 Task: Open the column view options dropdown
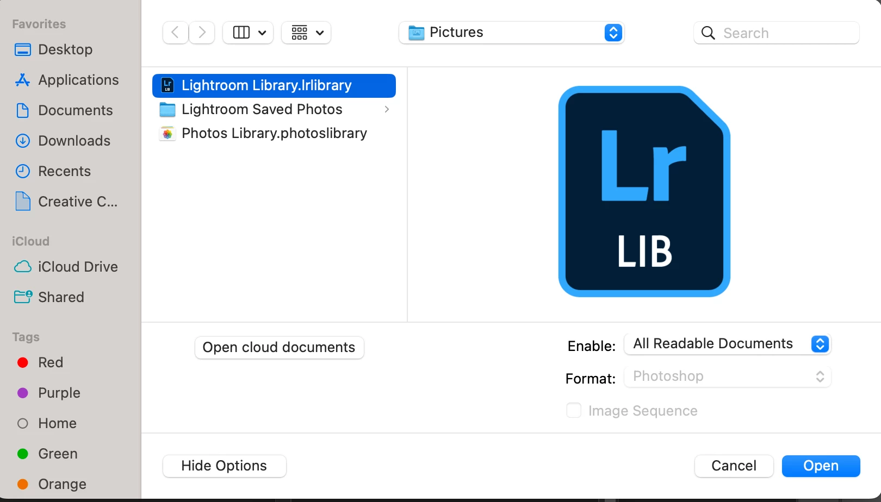pyautogui.click(x=248, y=33)
